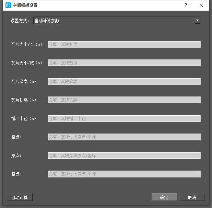
Task: Click the 原点Y label
Action: pyautogui.click(x=16, y=155)
